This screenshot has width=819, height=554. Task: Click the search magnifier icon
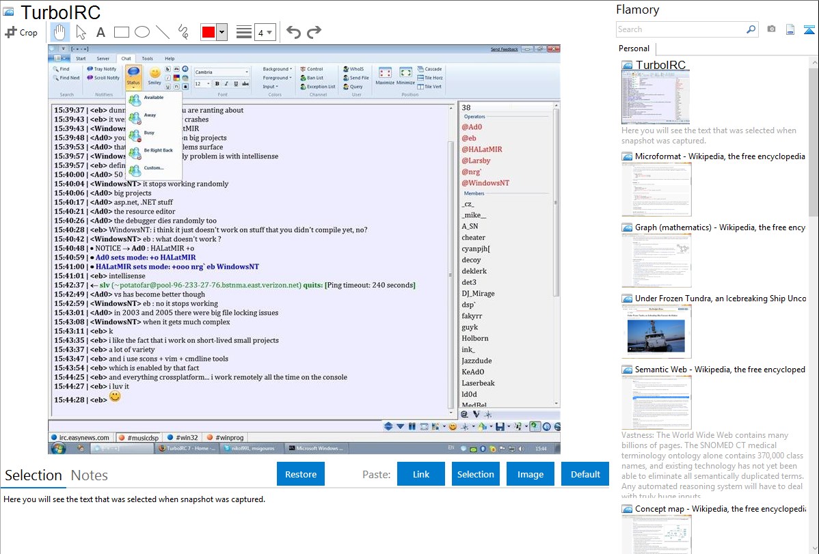[x=751, y=29]
